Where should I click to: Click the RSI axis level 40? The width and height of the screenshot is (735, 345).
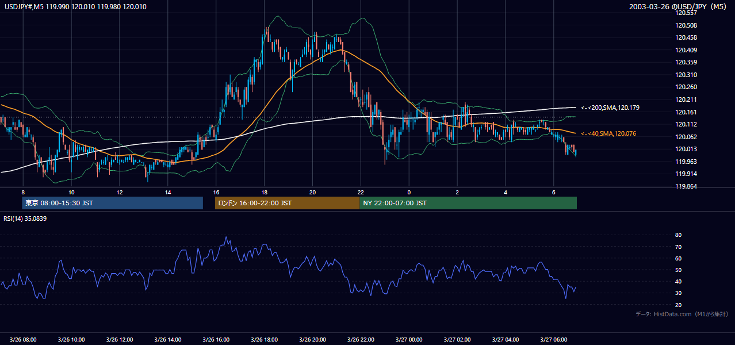coord(678,281)
